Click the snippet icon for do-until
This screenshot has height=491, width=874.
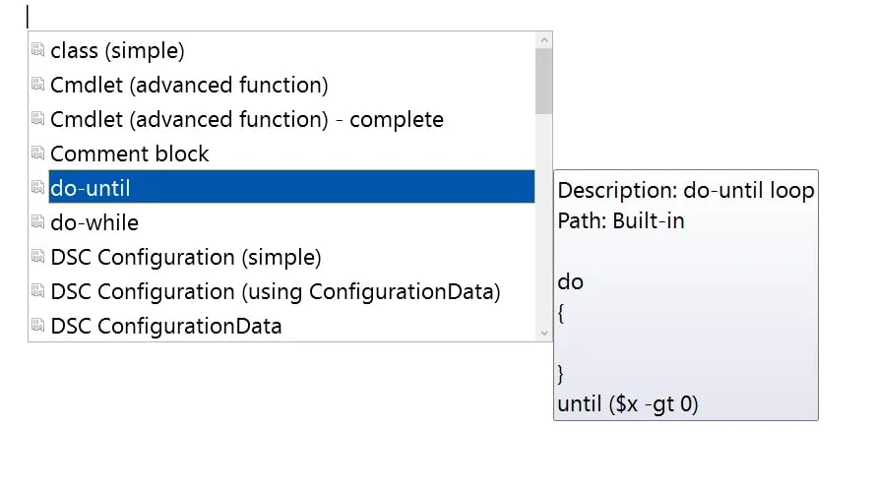click(x=38, y=188)
